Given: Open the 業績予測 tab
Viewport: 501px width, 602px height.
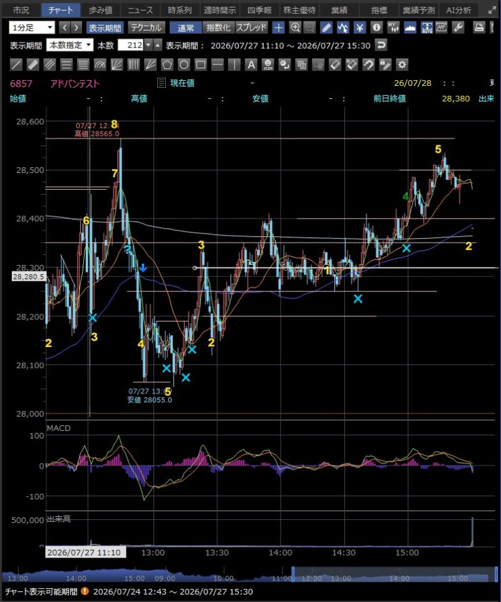Looking at the screenshot, I should [x=418, y=10].
